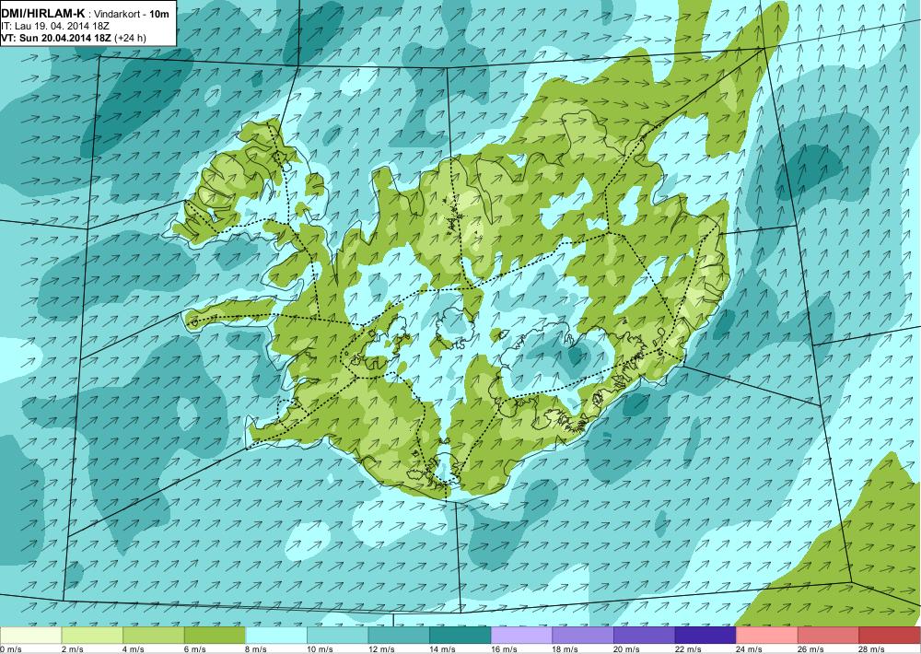
Task: Click the '10 m/s' legend label
Action: (x=321, y=648)
